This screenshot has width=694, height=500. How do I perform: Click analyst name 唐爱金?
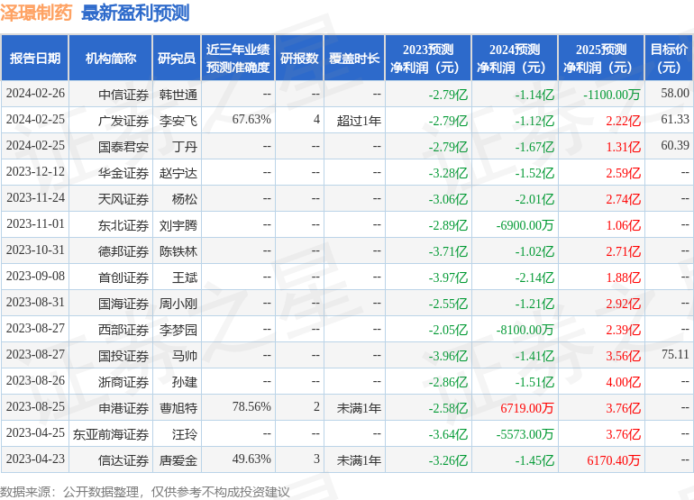[x=178, y=460]
